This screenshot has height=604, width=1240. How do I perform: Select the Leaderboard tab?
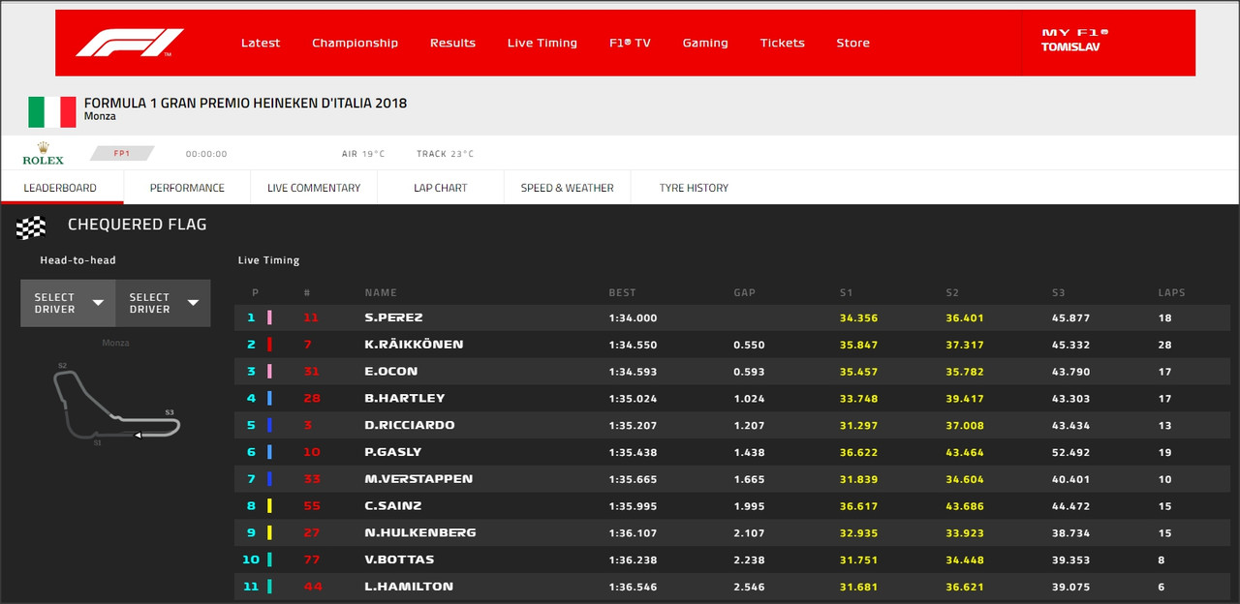coord(60,188)
